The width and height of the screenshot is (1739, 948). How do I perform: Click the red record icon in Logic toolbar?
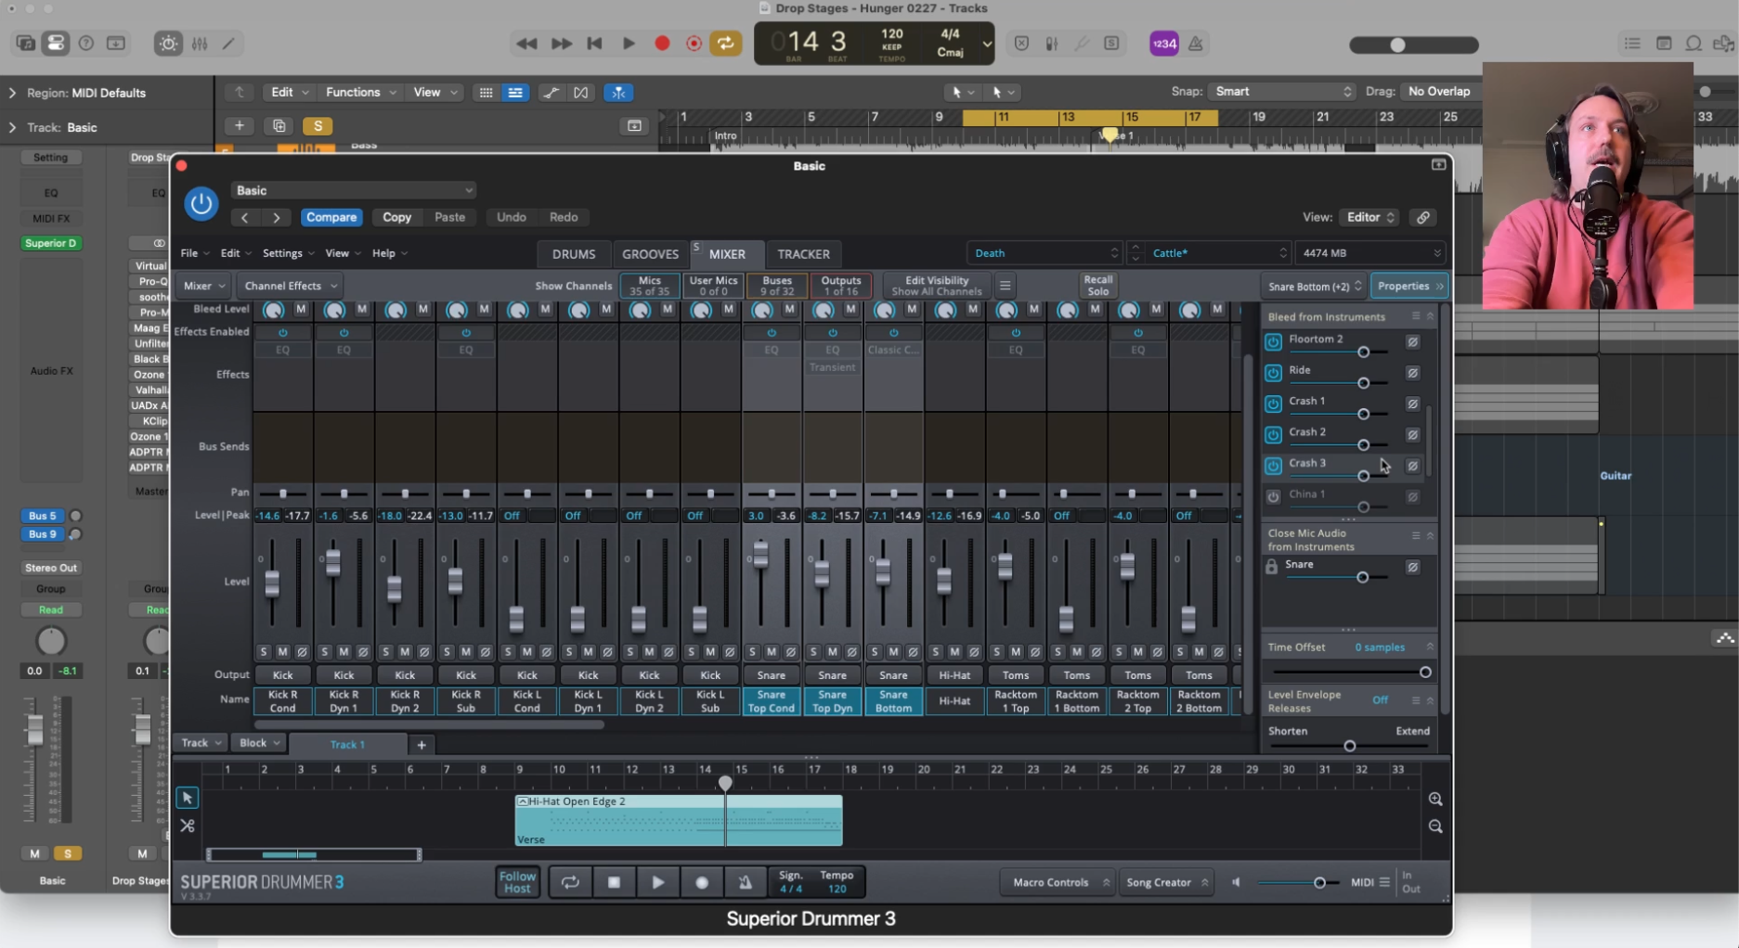tap(662, 44)
